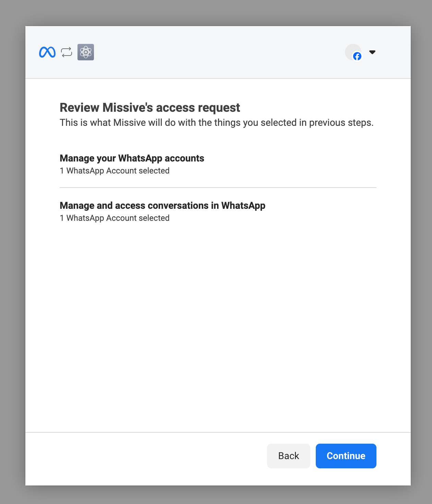Expand Manage your WhatsApp accounts section

click(132, 158)
